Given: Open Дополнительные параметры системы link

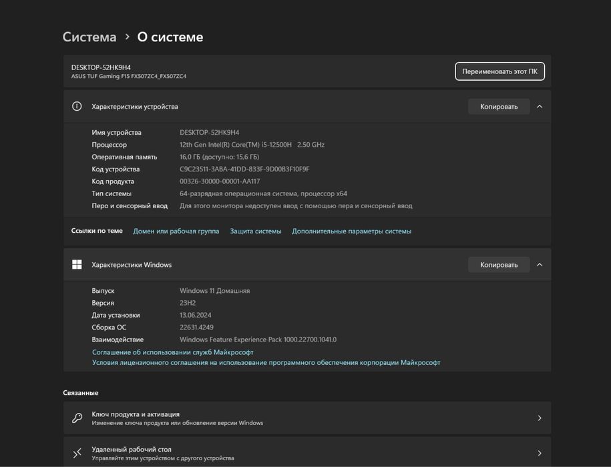Looking at the screenshot, I should pos(351,231).
